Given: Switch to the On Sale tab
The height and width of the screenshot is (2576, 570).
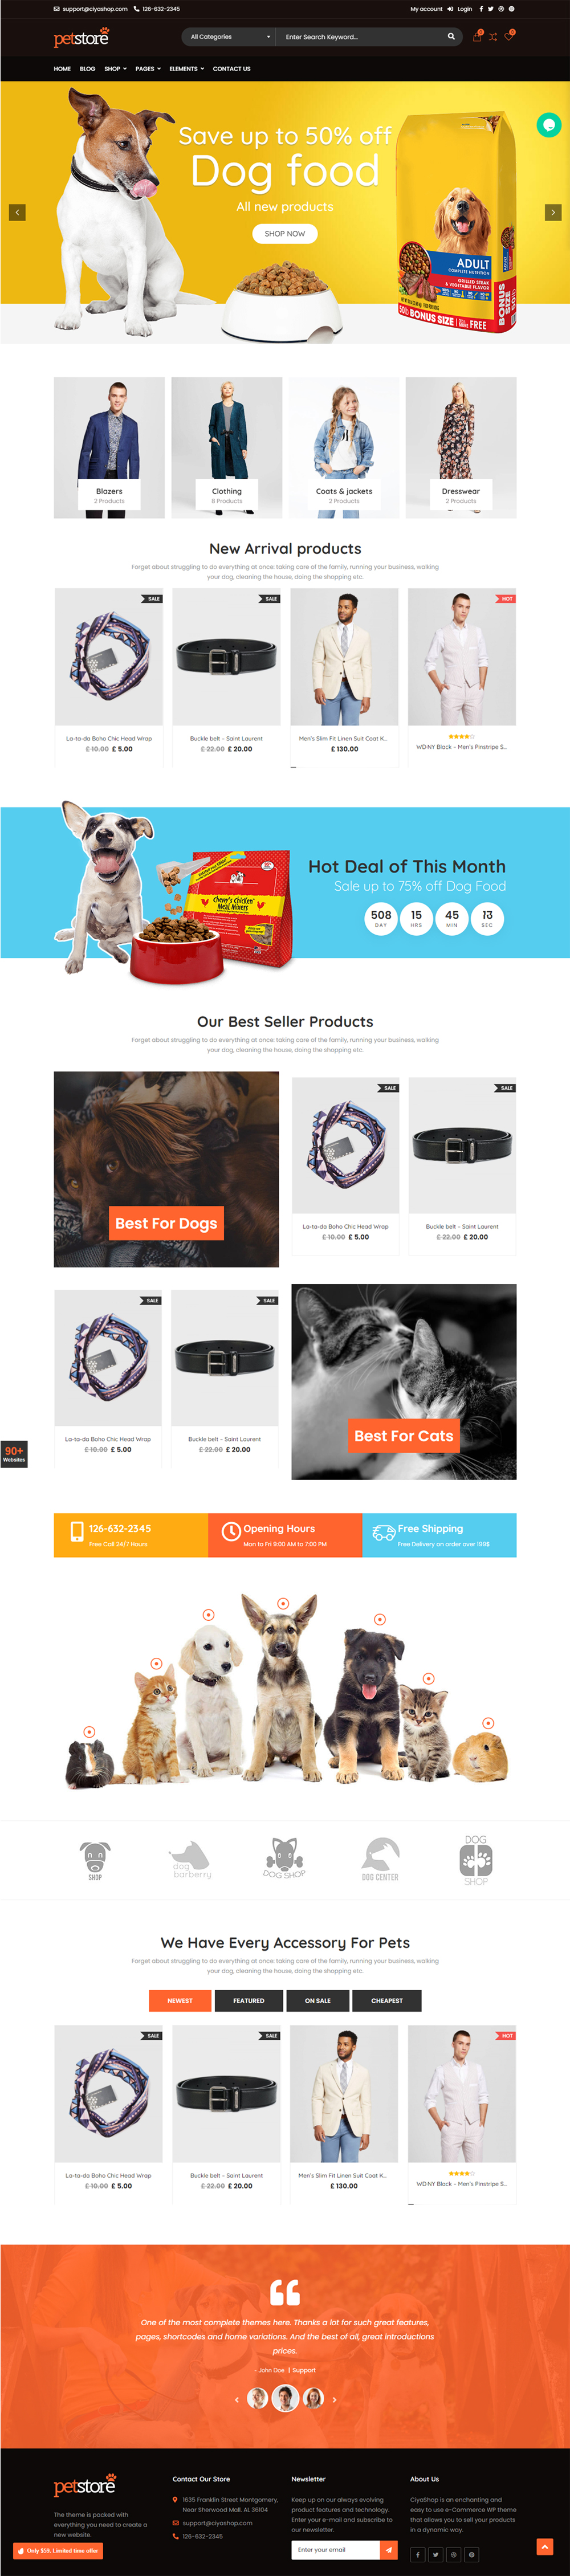Looking at the screenshot, I should [317, 2000].
